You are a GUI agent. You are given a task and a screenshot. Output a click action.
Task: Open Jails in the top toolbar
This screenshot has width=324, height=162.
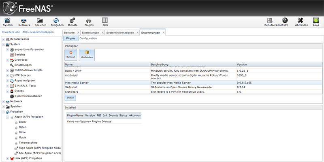[x=105, y=22]
